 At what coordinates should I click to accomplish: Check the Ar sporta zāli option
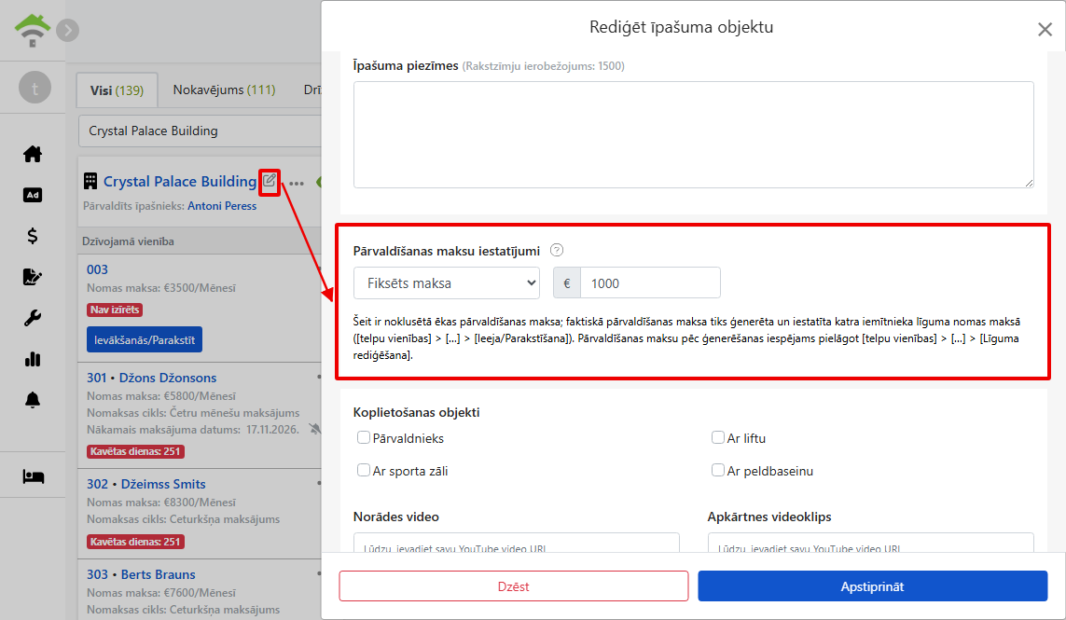(364, 471)
